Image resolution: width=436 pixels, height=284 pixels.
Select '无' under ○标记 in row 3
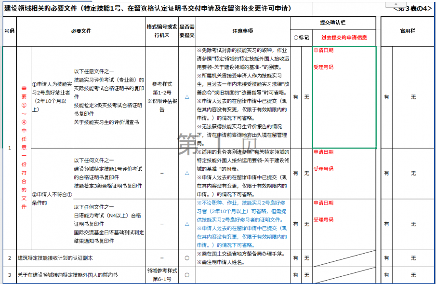[x=307, y=275]
